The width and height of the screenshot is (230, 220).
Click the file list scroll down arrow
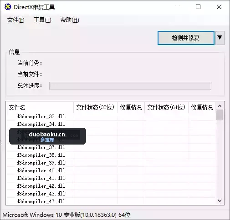coord(220,201)
